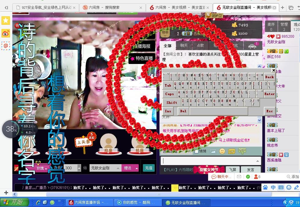The image size is (300, 207).
Task: Toggle Caps on the on-screen keyboard
Action: (169, 94)
